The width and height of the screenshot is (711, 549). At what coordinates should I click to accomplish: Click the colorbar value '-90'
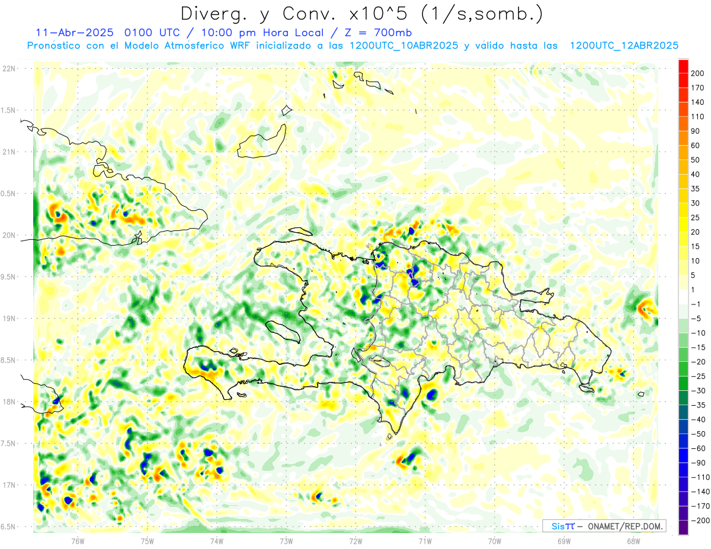click(698, 463)
